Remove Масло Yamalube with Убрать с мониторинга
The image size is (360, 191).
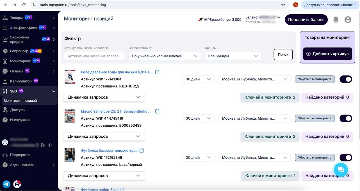click(x=315, y=118)
